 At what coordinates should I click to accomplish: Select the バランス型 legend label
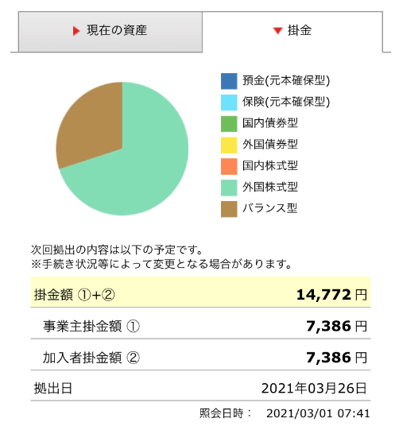coord(269,208)
